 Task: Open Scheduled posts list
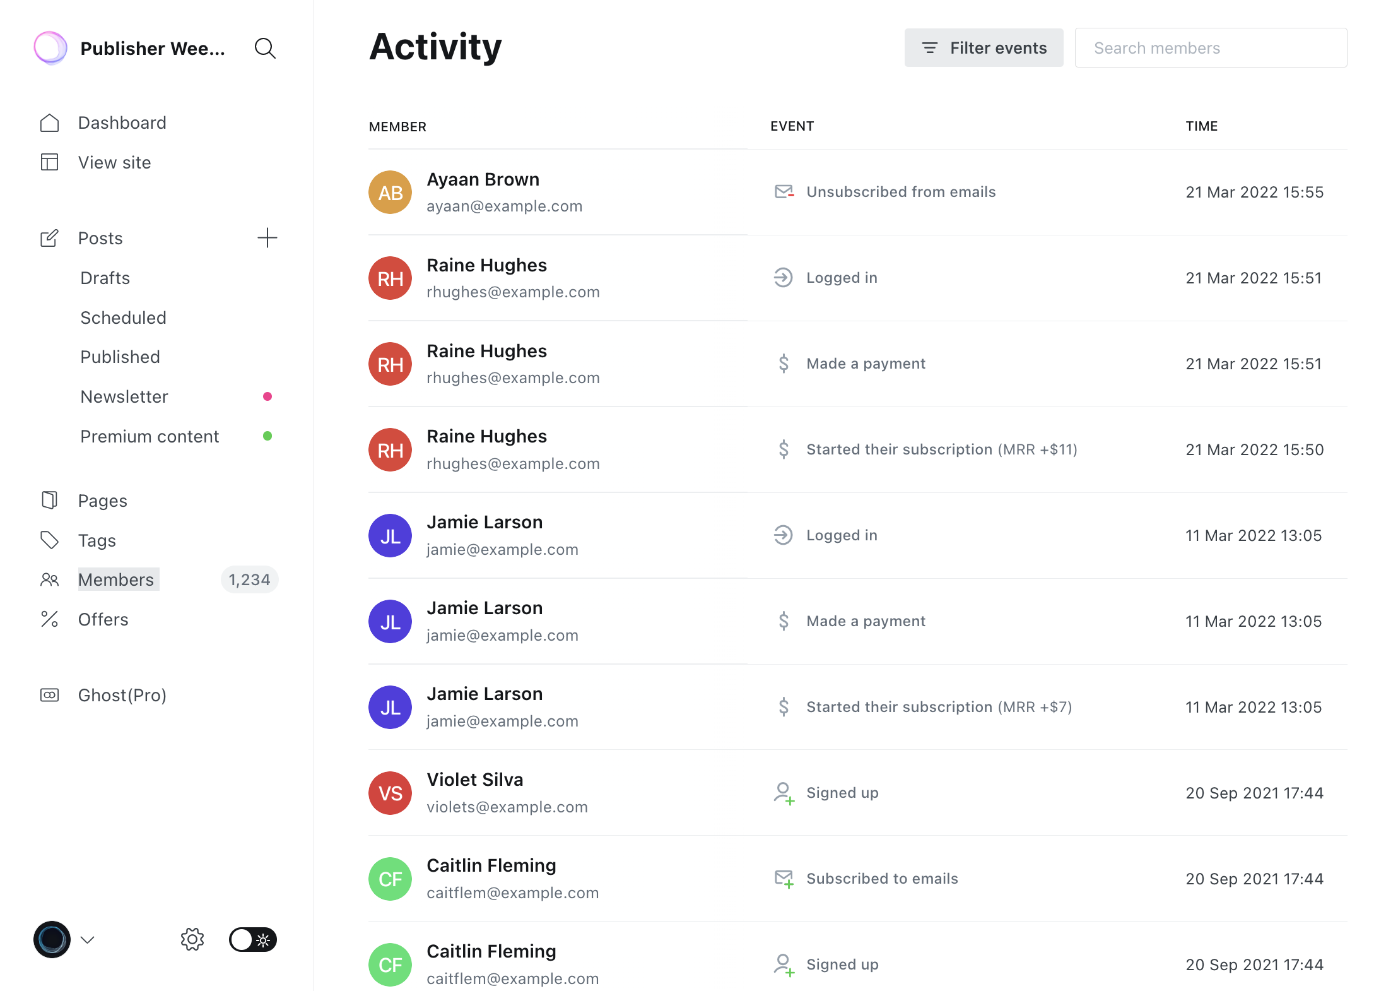pos(124,317)
